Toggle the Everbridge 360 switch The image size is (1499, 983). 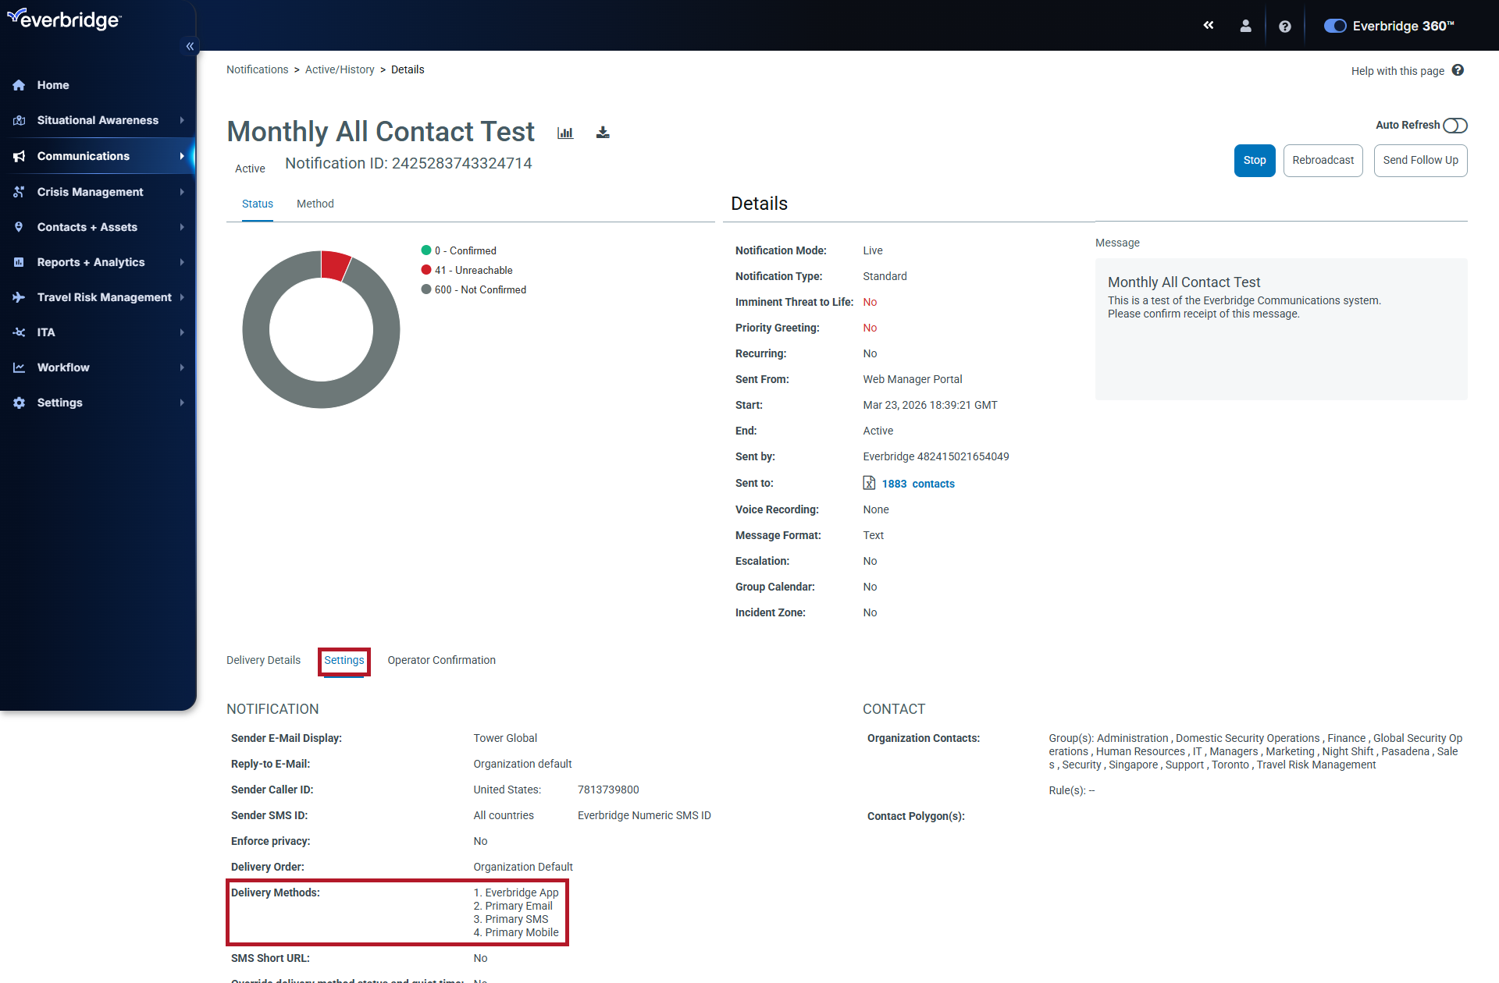click(1335, 26)
